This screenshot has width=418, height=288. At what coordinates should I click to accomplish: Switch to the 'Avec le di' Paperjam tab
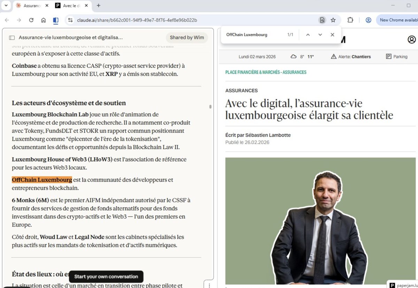pyautogui.click(x=71, y=6)
